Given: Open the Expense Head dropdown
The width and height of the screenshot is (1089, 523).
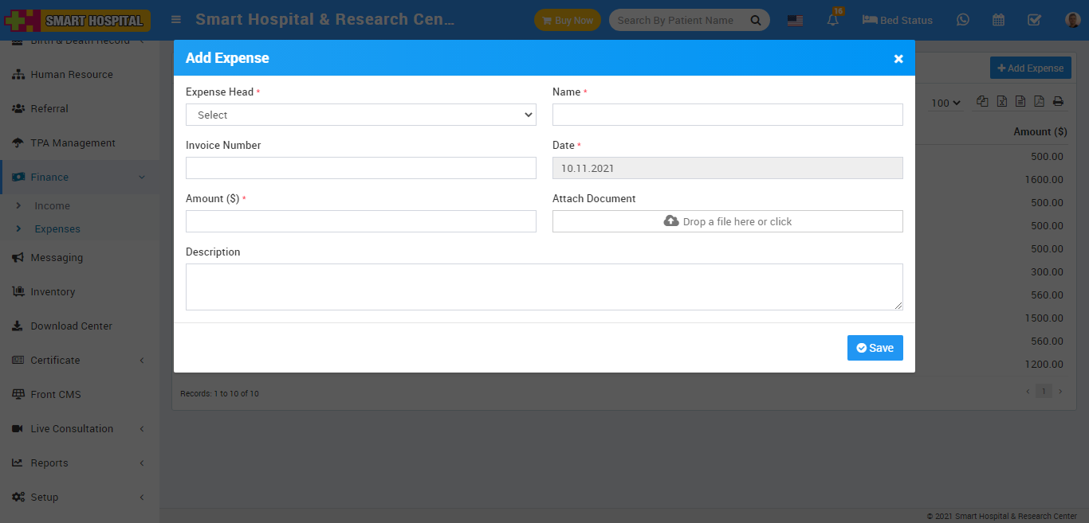Looking at the screenshot, I should tap(360, 115).
